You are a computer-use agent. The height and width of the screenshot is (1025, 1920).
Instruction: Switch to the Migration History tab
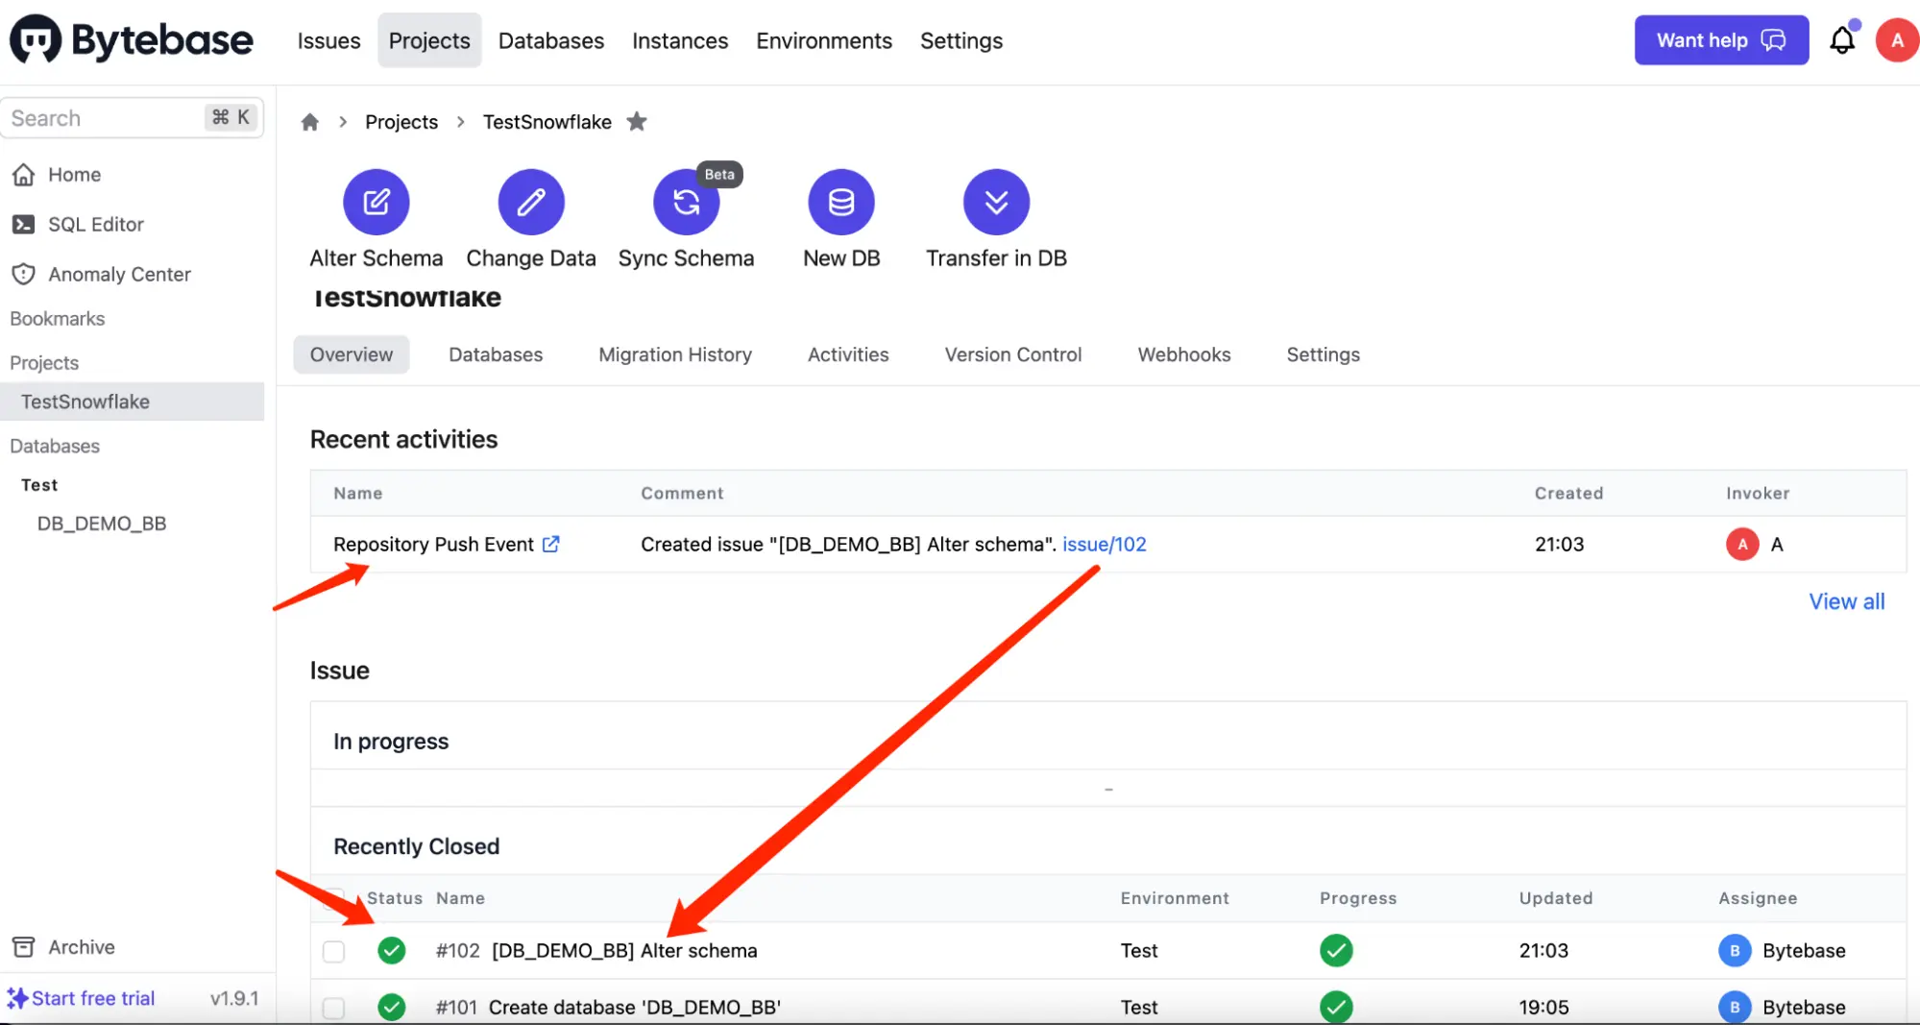(x=675, y=354)
